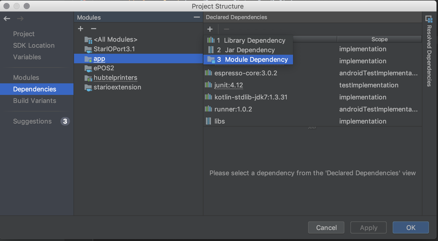Click the OK button
Screen dimensions: 438x241
[x=411, y=228]
